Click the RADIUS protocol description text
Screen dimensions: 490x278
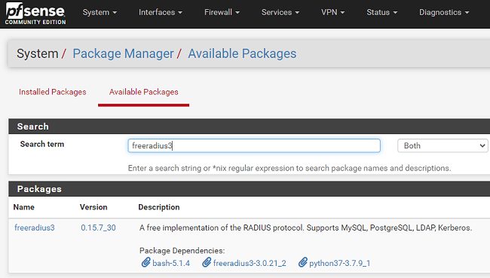pos(305,228)
